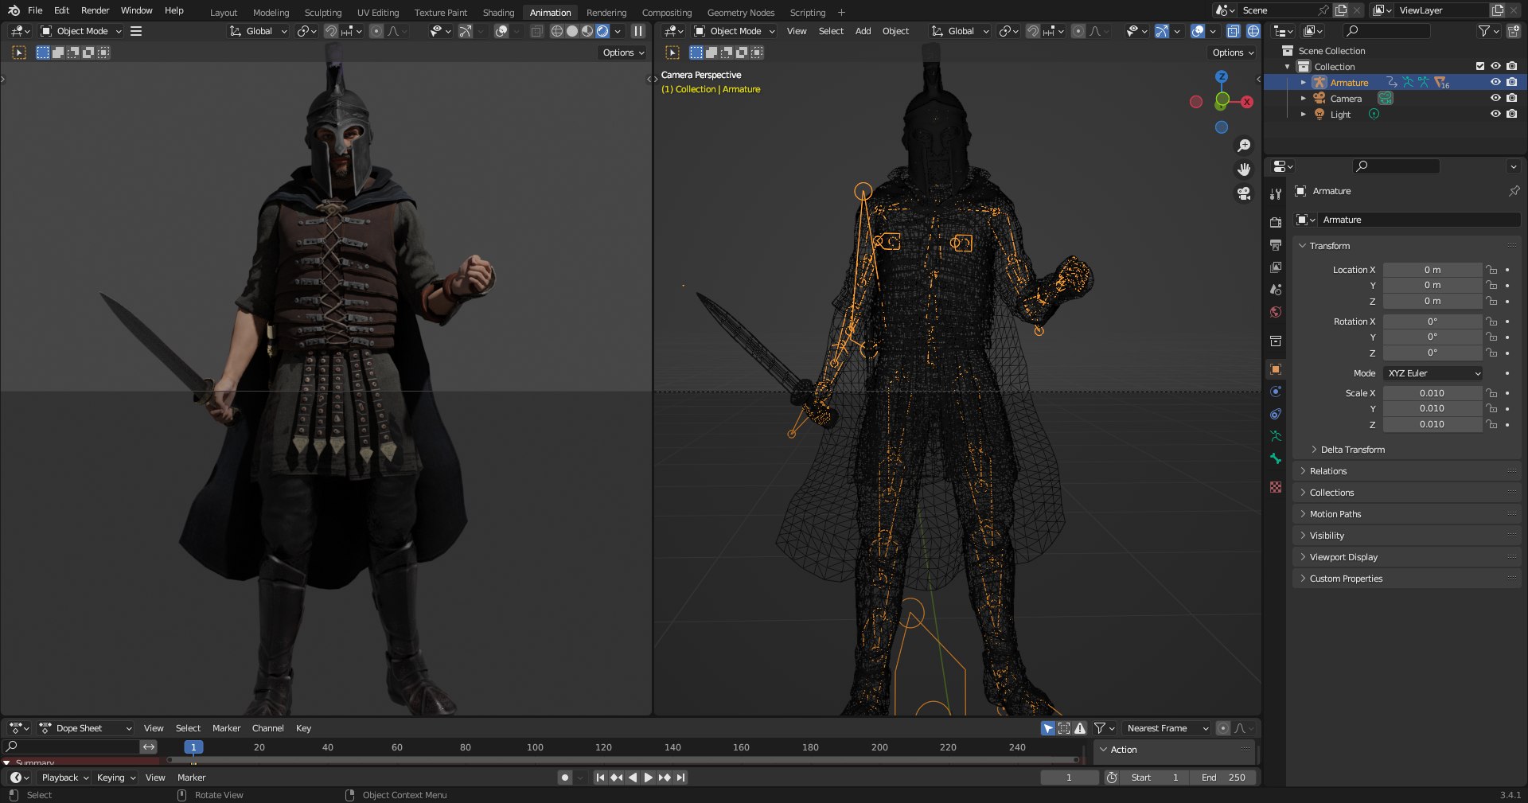Open the Tool properties tab
Screen dimensions: 1528x803
pyautogui.click(x=1276, y=194)
